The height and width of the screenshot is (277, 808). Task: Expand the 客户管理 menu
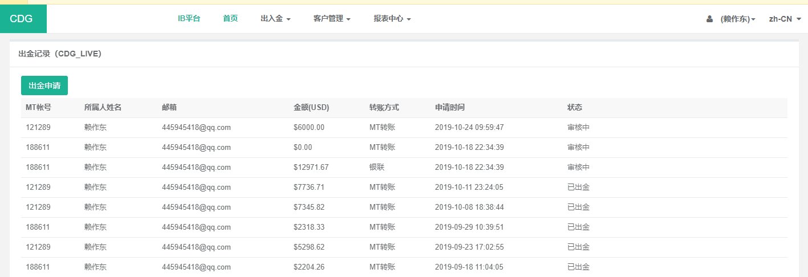click(x=331, y=19)
